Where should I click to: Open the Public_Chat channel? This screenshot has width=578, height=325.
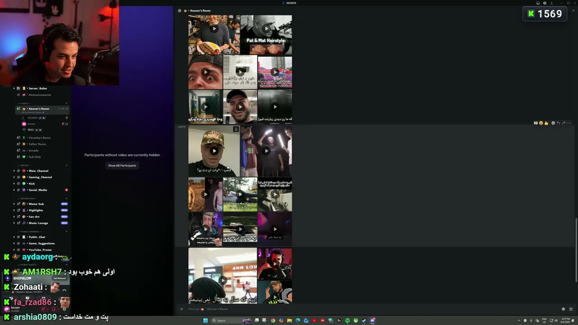(37, 237)
